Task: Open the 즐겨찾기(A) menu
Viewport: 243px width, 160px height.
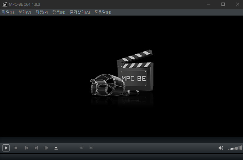Action: click(x=80, y=12)
